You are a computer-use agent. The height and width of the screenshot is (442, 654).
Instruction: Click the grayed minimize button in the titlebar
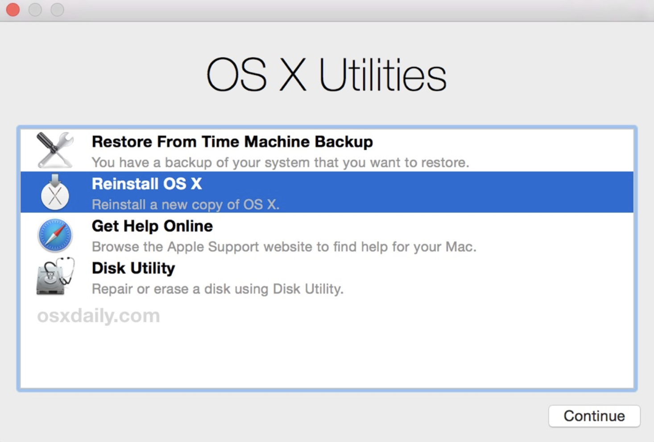[35, 9]
